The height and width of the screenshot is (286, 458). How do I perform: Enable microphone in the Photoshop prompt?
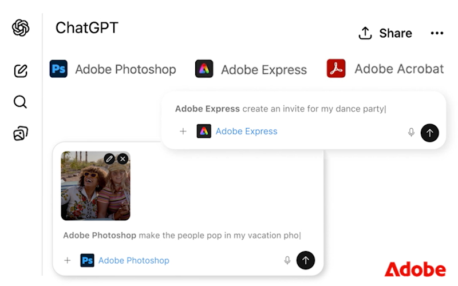point(287,260)
